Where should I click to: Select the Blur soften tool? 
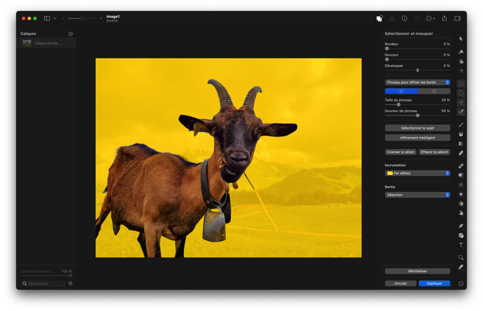[461, 185]
